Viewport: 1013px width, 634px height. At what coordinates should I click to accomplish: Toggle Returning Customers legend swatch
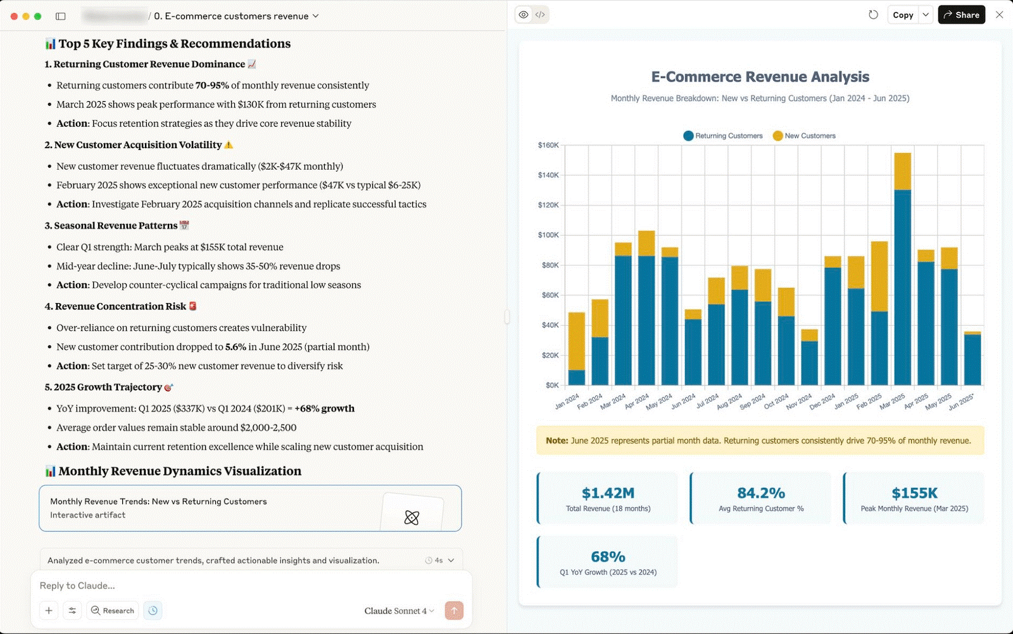pos(688,136)
